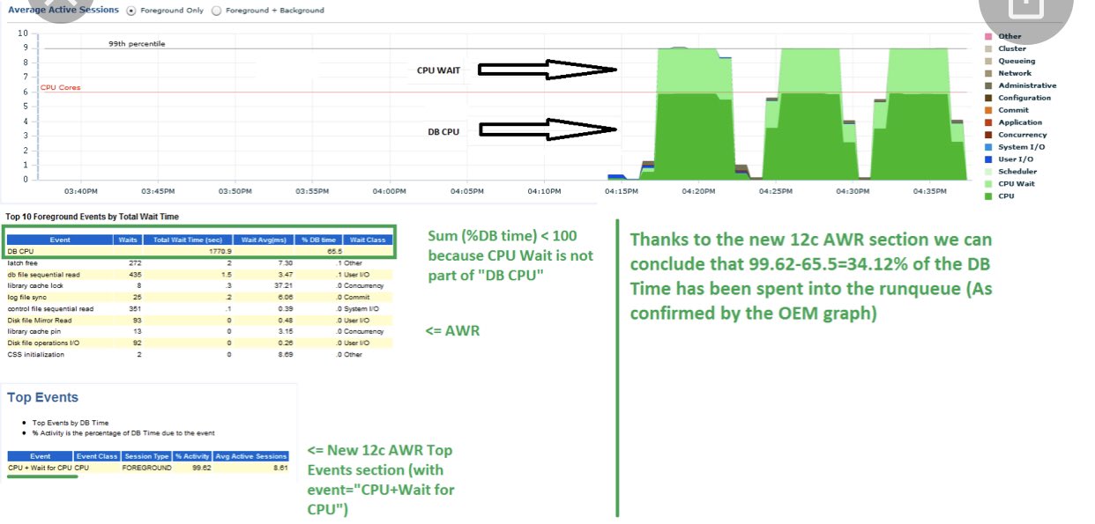Click the Concurrency legend icon
This screenshot has height=524, width=1095.
[988, 135]
